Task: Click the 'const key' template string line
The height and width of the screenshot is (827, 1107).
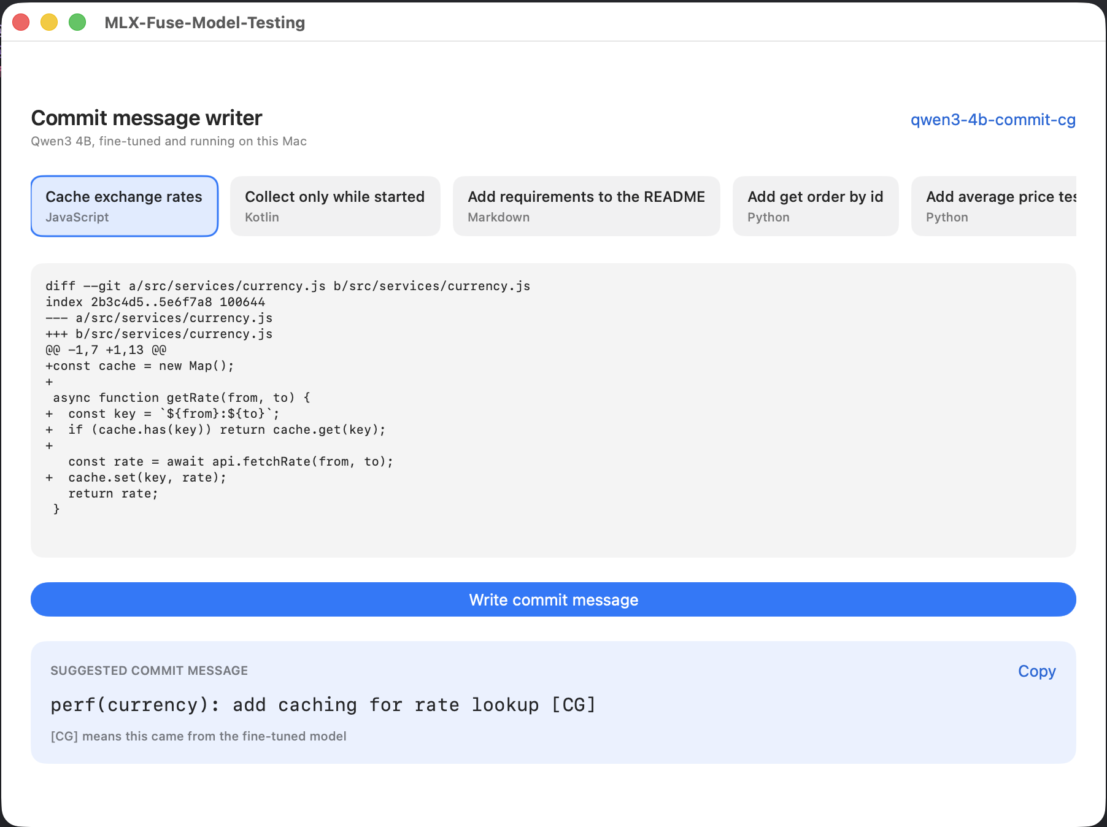Action: tap(163, 414)
